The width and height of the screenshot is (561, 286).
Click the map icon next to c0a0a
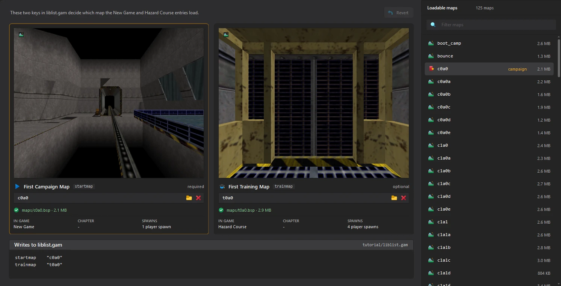[x=431, y=81]
